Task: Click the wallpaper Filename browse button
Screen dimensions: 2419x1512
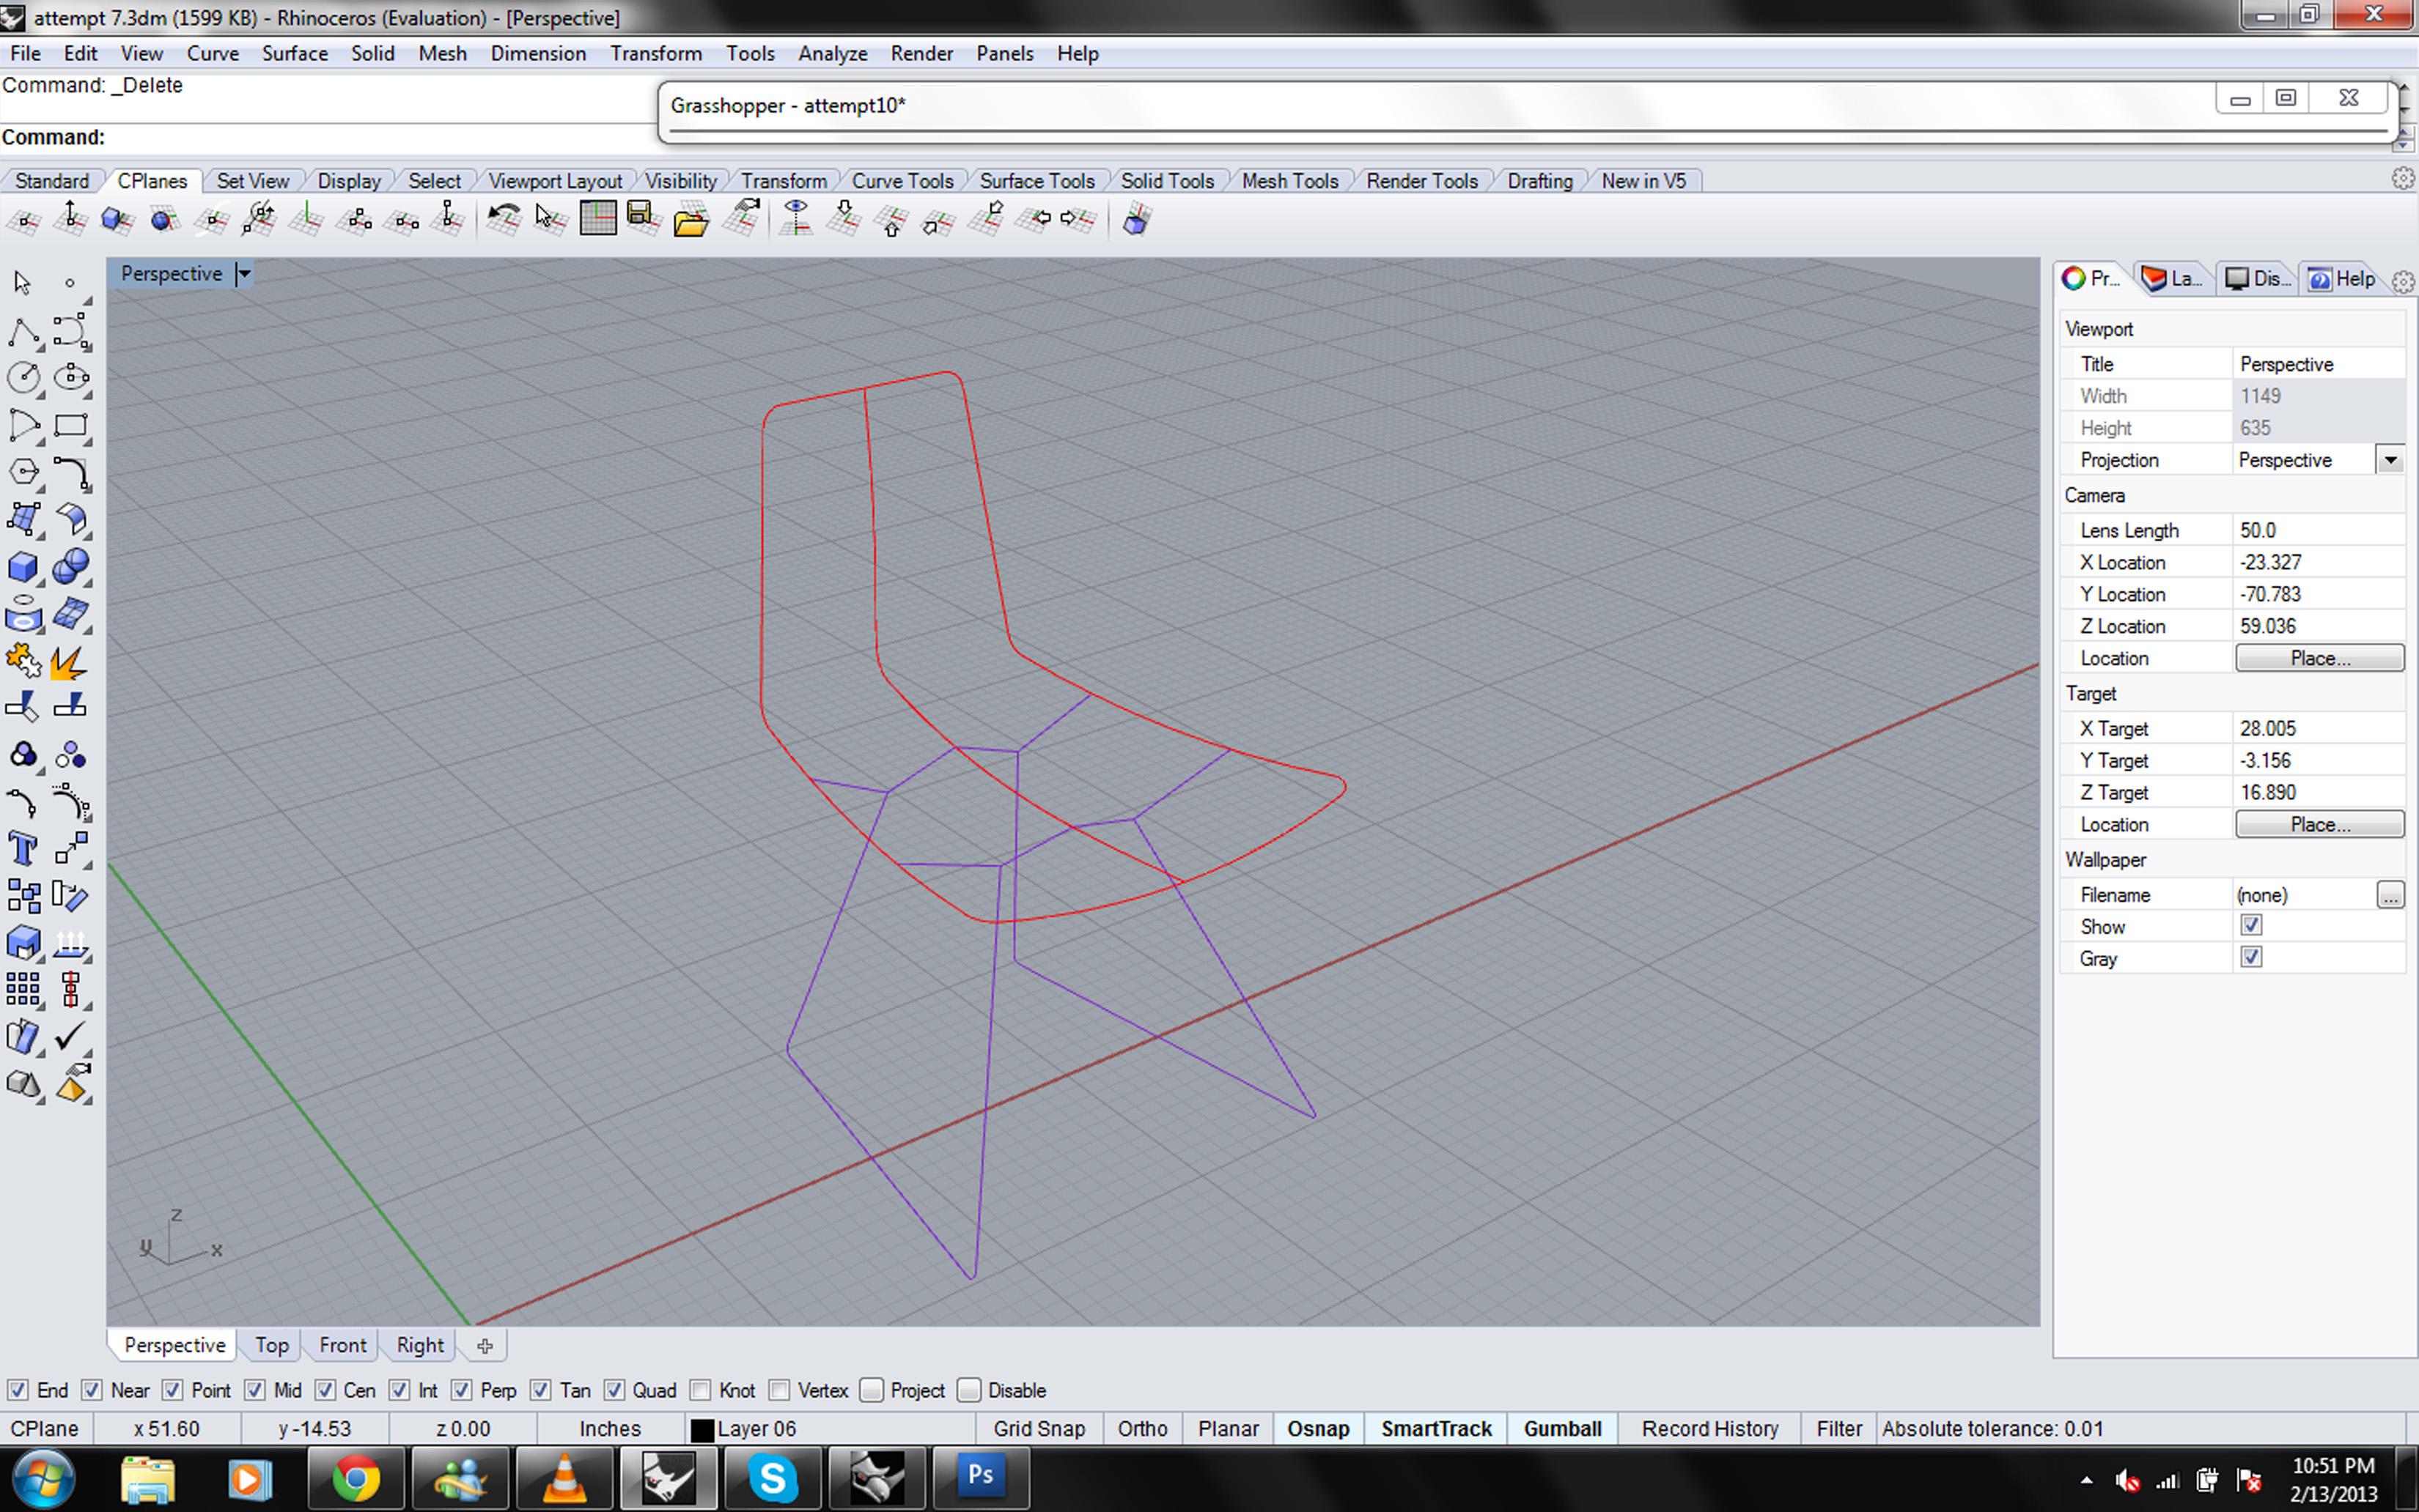Action: (2390, 895)
